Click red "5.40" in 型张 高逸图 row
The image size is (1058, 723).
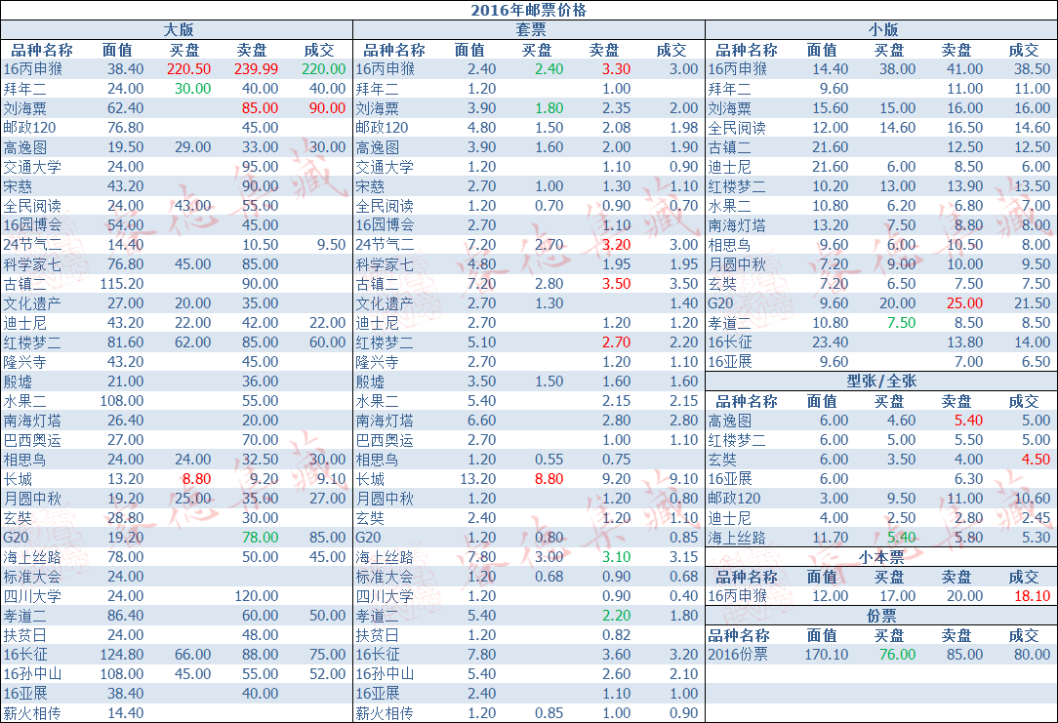pos(969,421)
